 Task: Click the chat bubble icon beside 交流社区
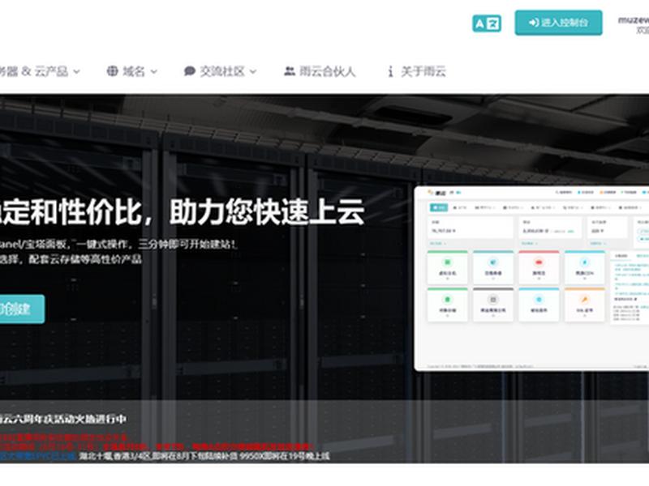point(190,71)
